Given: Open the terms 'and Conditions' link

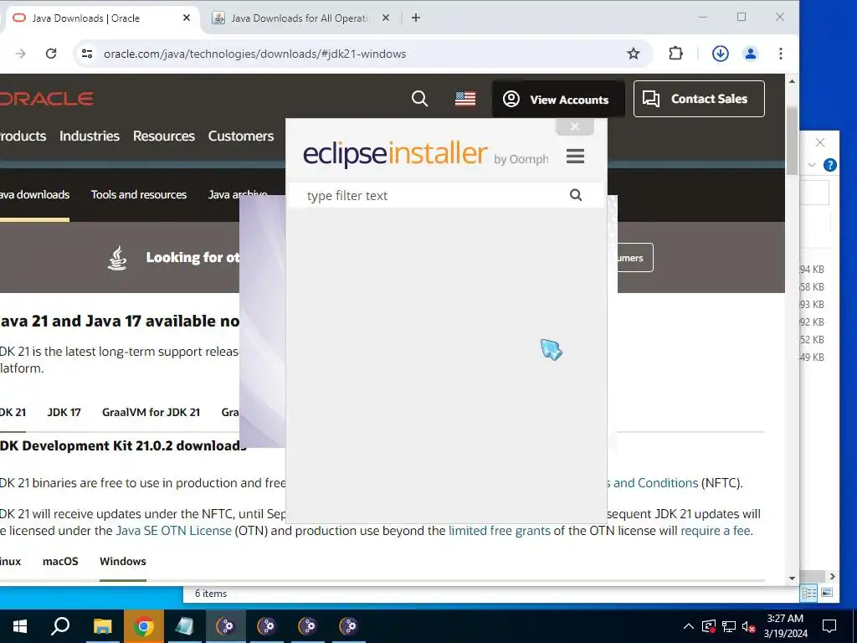Looking at the screenshot, I should [654, 483].
